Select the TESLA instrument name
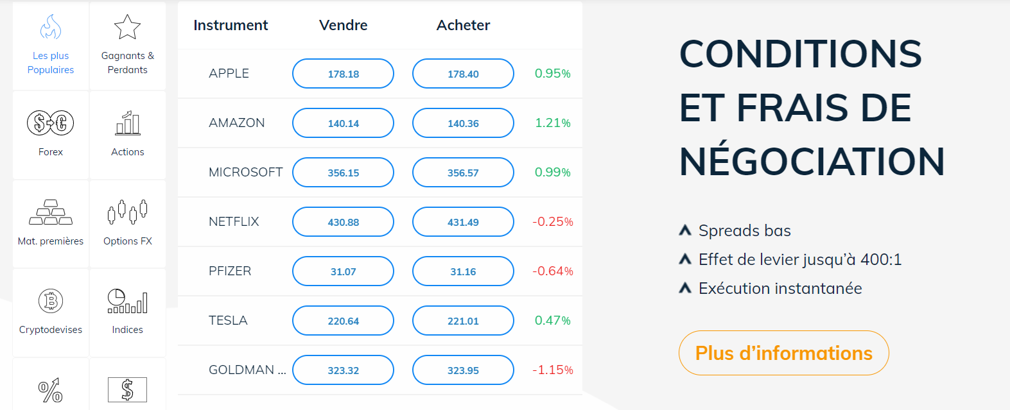 tap(228, 320)
